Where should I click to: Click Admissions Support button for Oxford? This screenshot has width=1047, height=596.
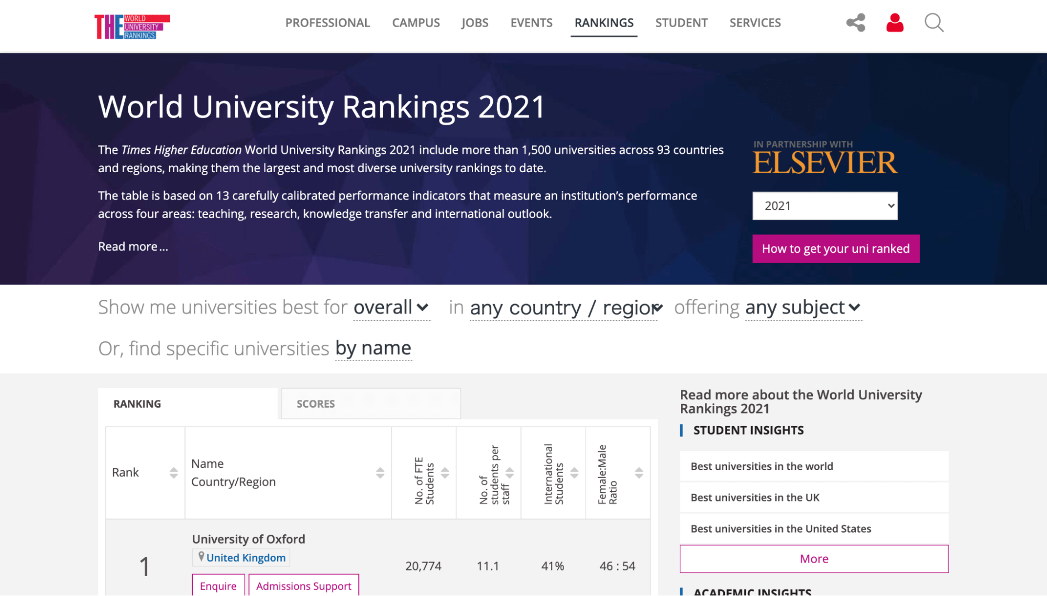304,586
